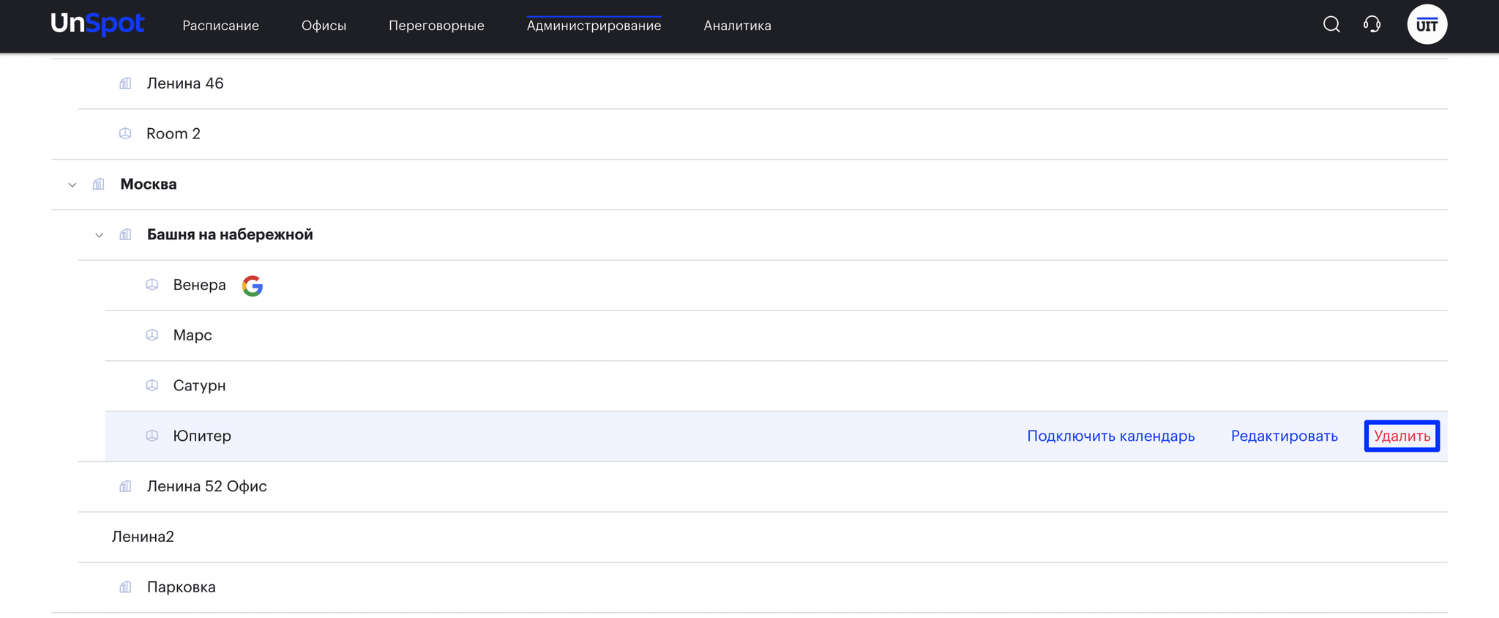Open the support headset icon
The height and width of the screenshot is (618, 1499).
(1372, 25)
